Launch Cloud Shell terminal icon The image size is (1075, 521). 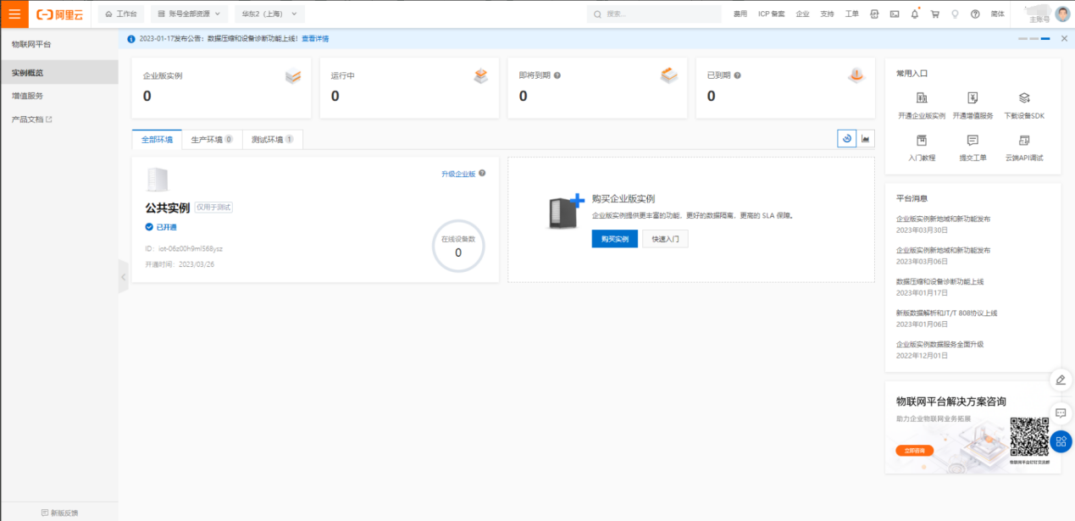pyautogui.click(x=895, y=14)
